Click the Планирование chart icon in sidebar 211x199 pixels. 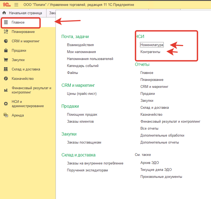point(6,32)
